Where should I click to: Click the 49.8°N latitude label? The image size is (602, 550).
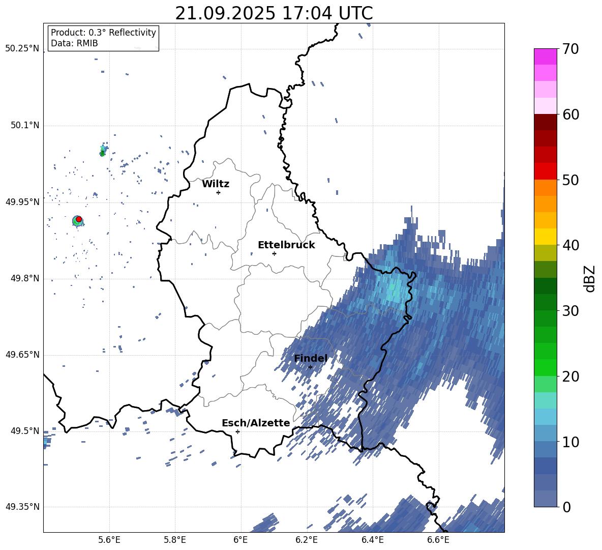tap(25, 278)
